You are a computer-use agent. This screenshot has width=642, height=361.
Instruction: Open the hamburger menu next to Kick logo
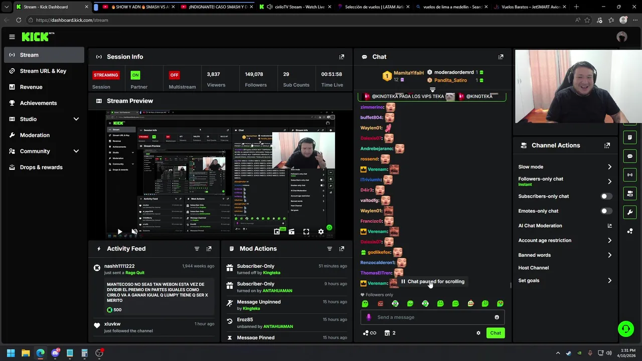(x=12, y=37)
